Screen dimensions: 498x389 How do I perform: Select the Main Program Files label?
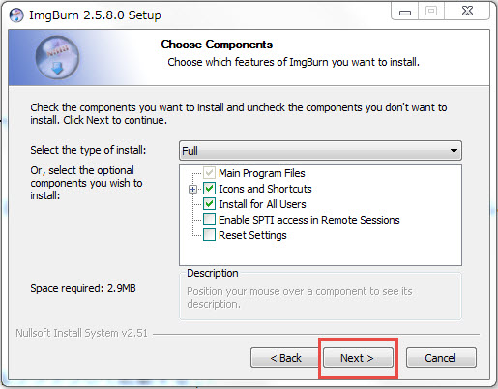coord(262,173)
